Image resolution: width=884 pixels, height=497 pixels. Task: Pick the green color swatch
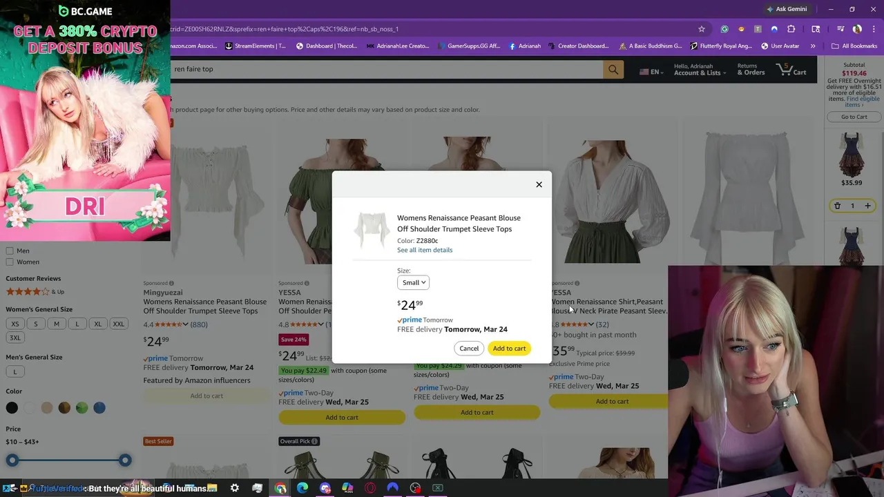81,408
